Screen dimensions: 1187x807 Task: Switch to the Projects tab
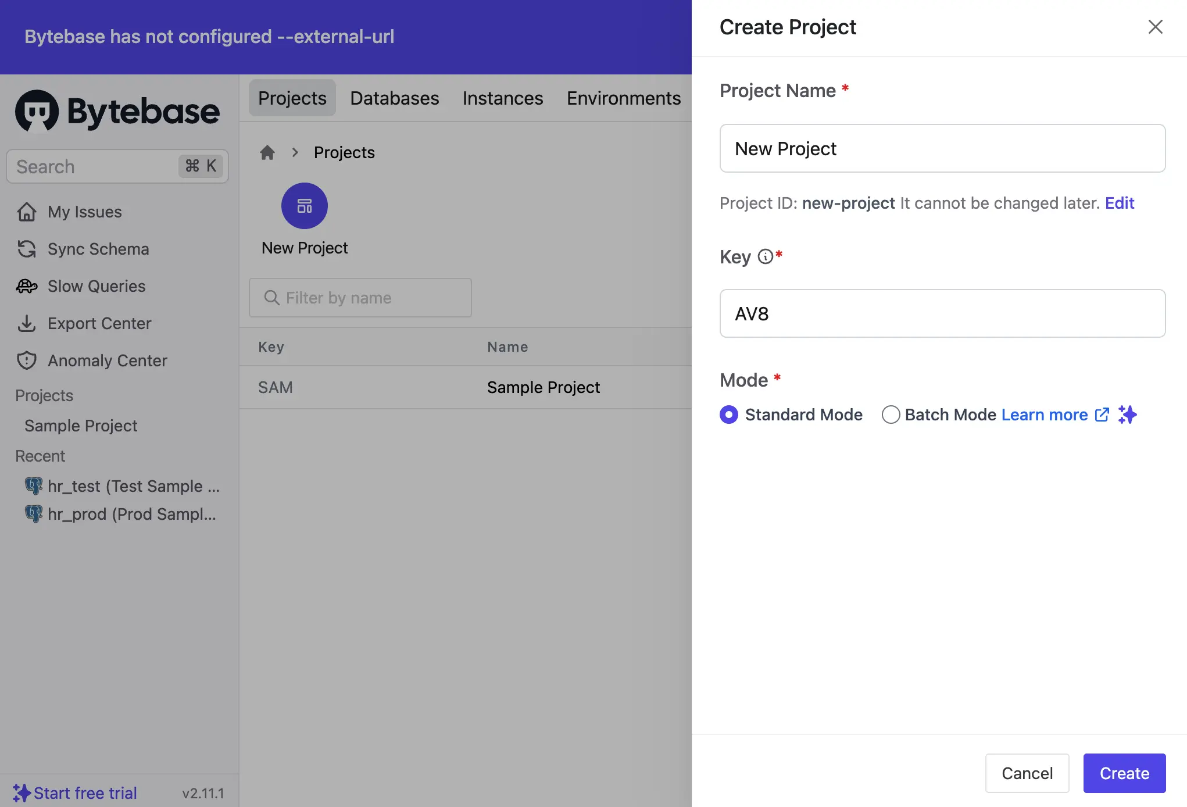click(292, 98)
